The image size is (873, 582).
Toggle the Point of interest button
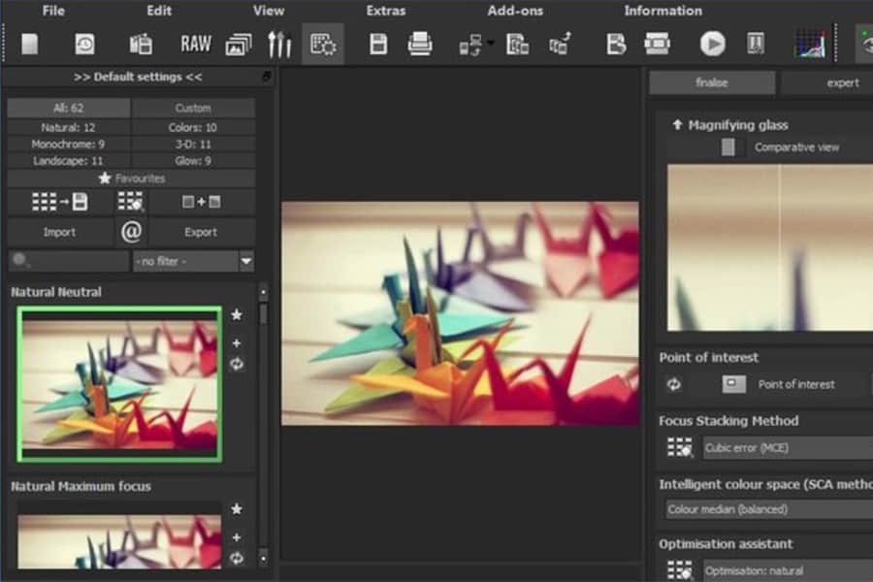[733, 384]
